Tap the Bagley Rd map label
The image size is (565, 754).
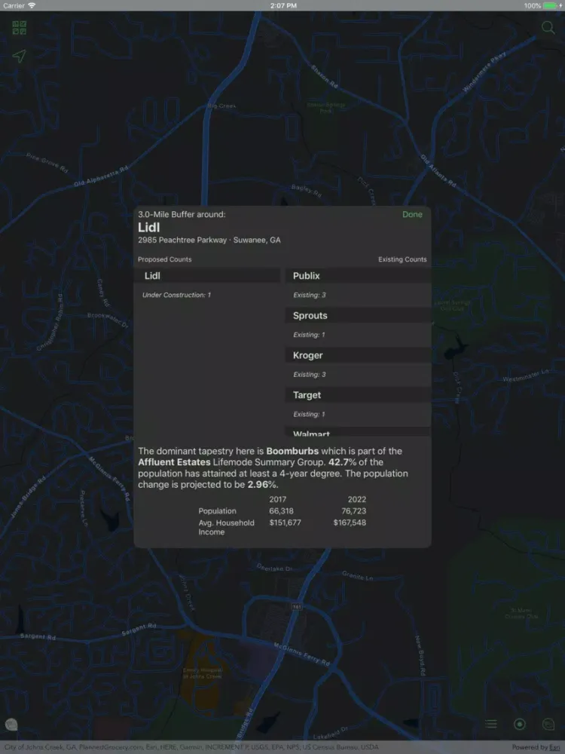point(306,191)
